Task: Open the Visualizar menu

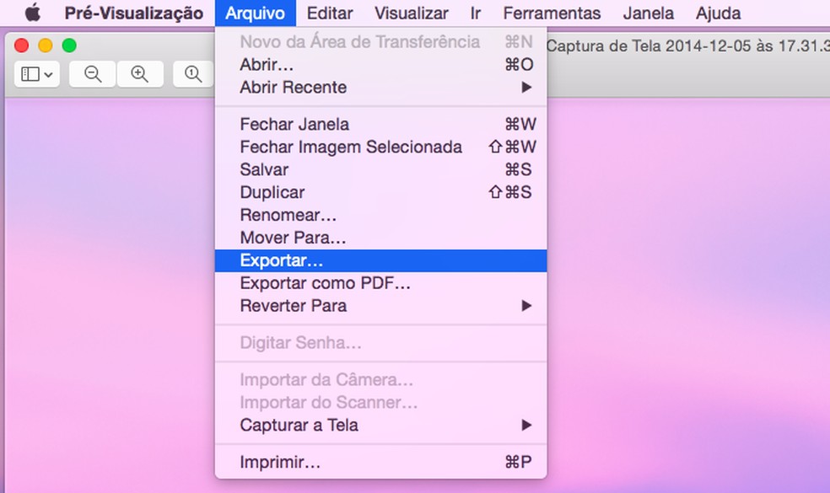Action: (412, 13)
